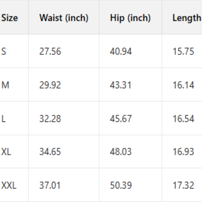
Task: Click hip value 43.31
Action: (x=121, y=85)
